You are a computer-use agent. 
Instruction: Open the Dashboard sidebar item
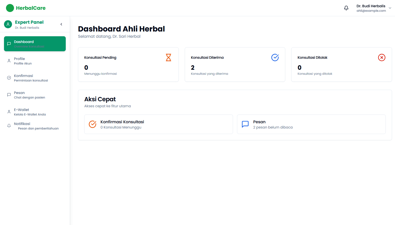(35, 44)
